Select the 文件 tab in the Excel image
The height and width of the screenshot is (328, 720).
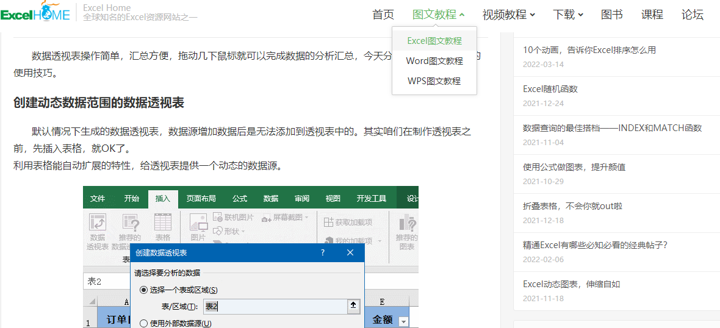(98, 199)
